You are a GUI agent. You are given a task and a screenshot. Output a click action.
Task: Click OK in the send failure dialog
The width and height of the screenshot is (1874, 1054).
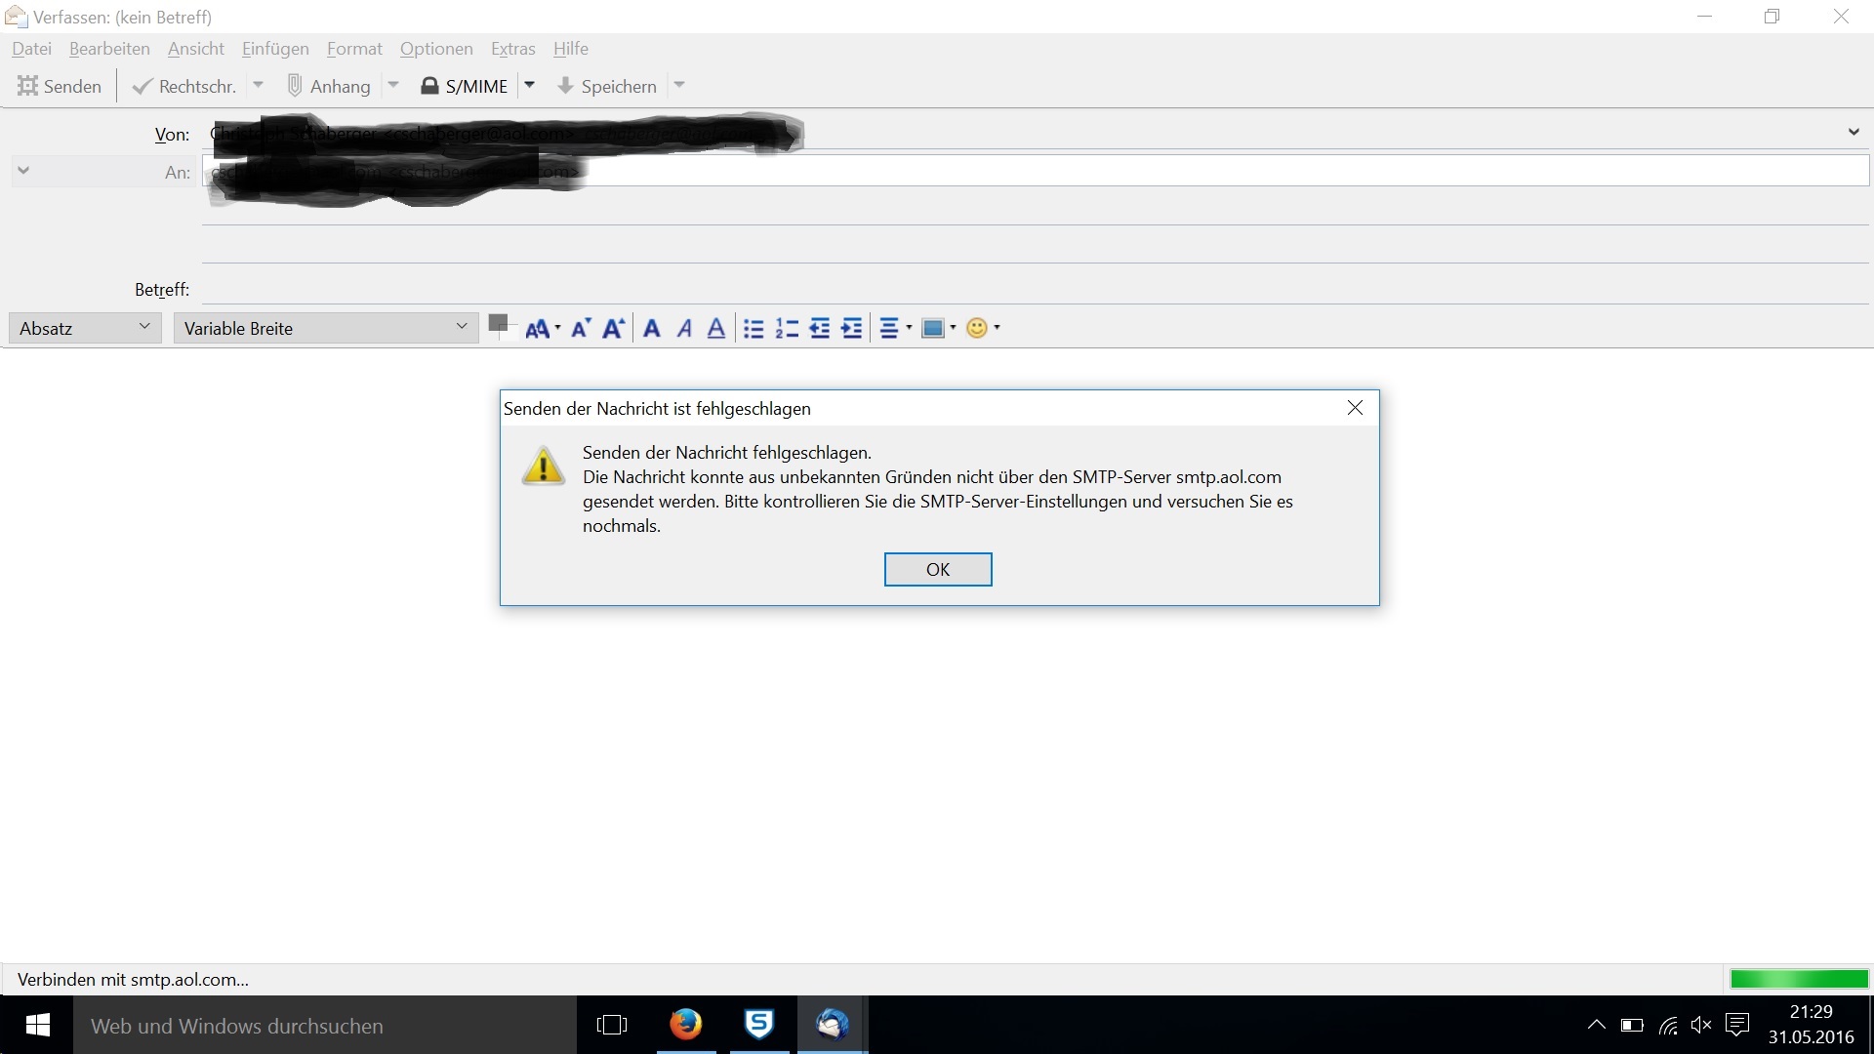pos(937,569)
